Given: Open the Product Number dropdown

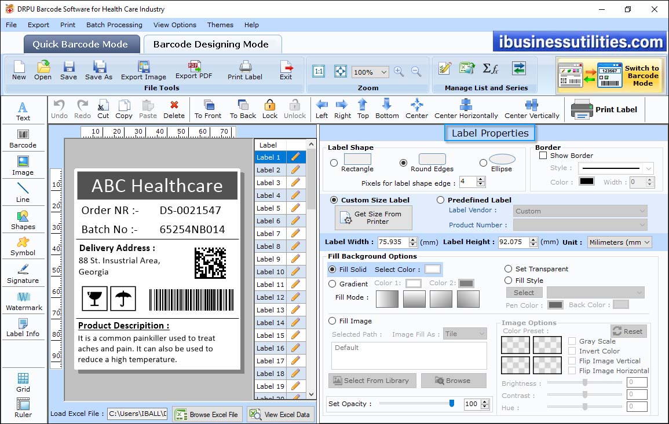Looking at the screenshot, I should point(580,224).
